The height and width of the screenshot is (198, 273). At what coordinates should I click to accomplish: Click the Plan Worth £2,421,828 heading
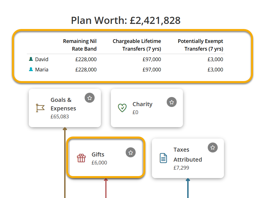[x=126, y=20]
